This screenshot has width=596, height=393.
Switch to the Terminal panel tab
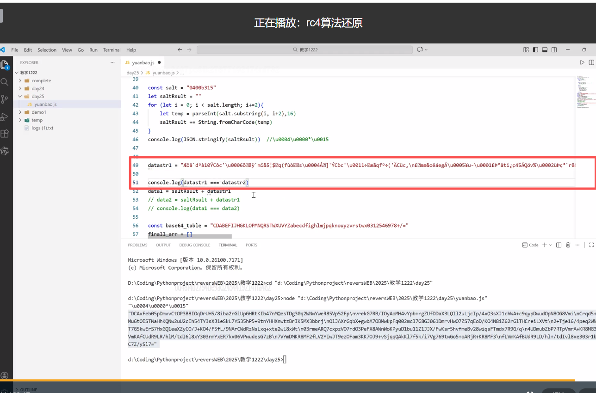coord(228,245)
